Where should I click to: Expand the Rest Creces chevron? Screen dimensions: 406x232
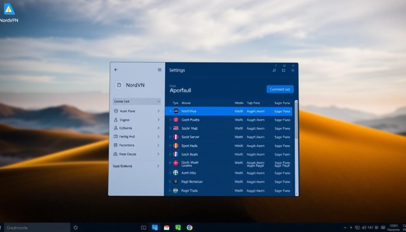pyautogui.click(x=159, y=154)
